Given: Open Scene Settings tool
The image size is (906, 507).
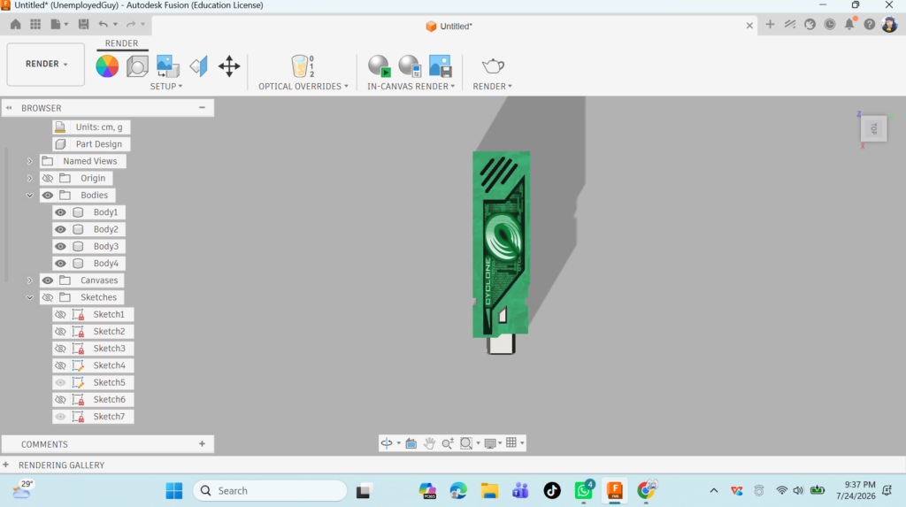Looking at the screenshot, I should pyautogui.click(x=137, y=66).
